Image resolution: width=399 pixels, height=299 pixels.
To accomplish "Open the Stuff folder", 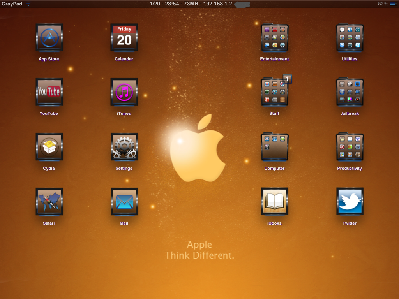I will [275, 92].
